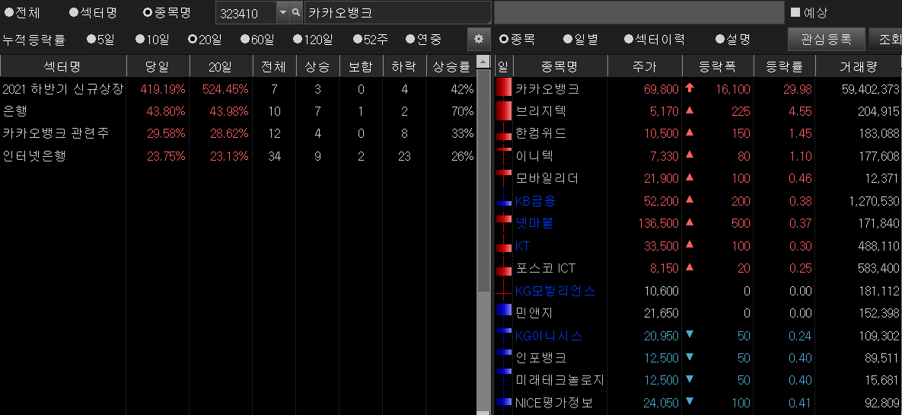
Task: Select 이니텍 in the stock list
Action: [534, 156]
